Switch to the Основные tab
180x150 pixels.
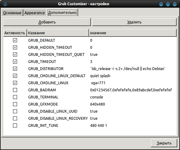coord(12,13)
